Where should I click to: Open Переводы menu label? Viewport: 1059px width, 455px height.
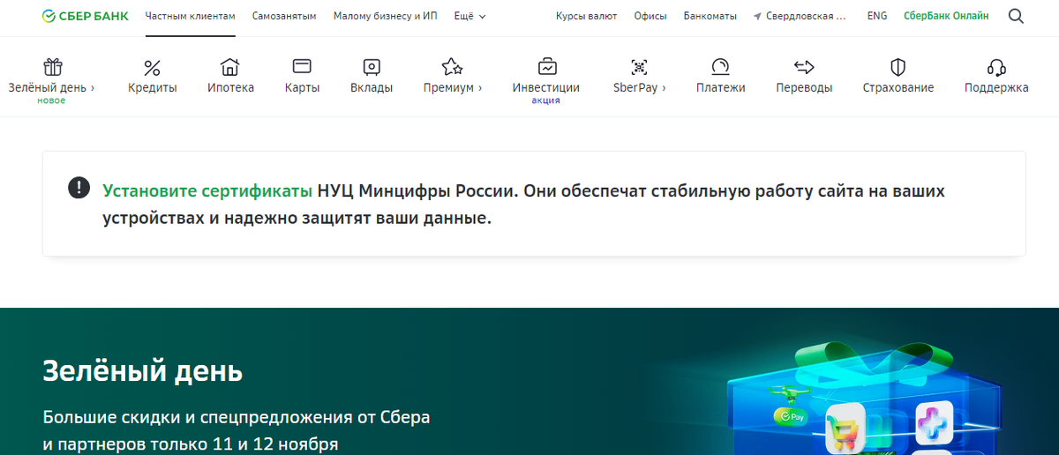click(x=804, y=87)
